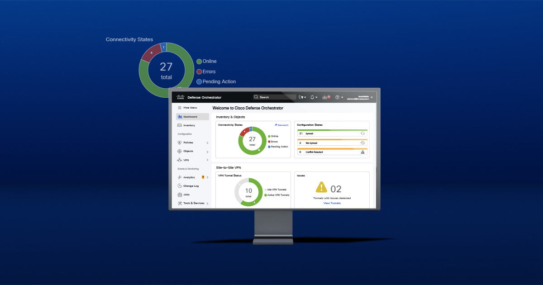Open the help question-mark menu
Screen dimensions: 543x285
point(337,97)
